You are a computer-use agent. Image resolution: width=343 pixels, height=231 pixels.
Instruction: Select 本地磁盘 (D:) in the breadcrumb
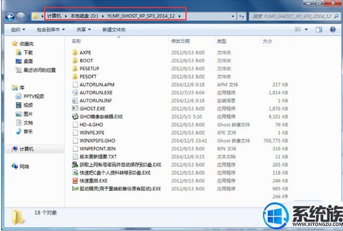coord(84,16)
